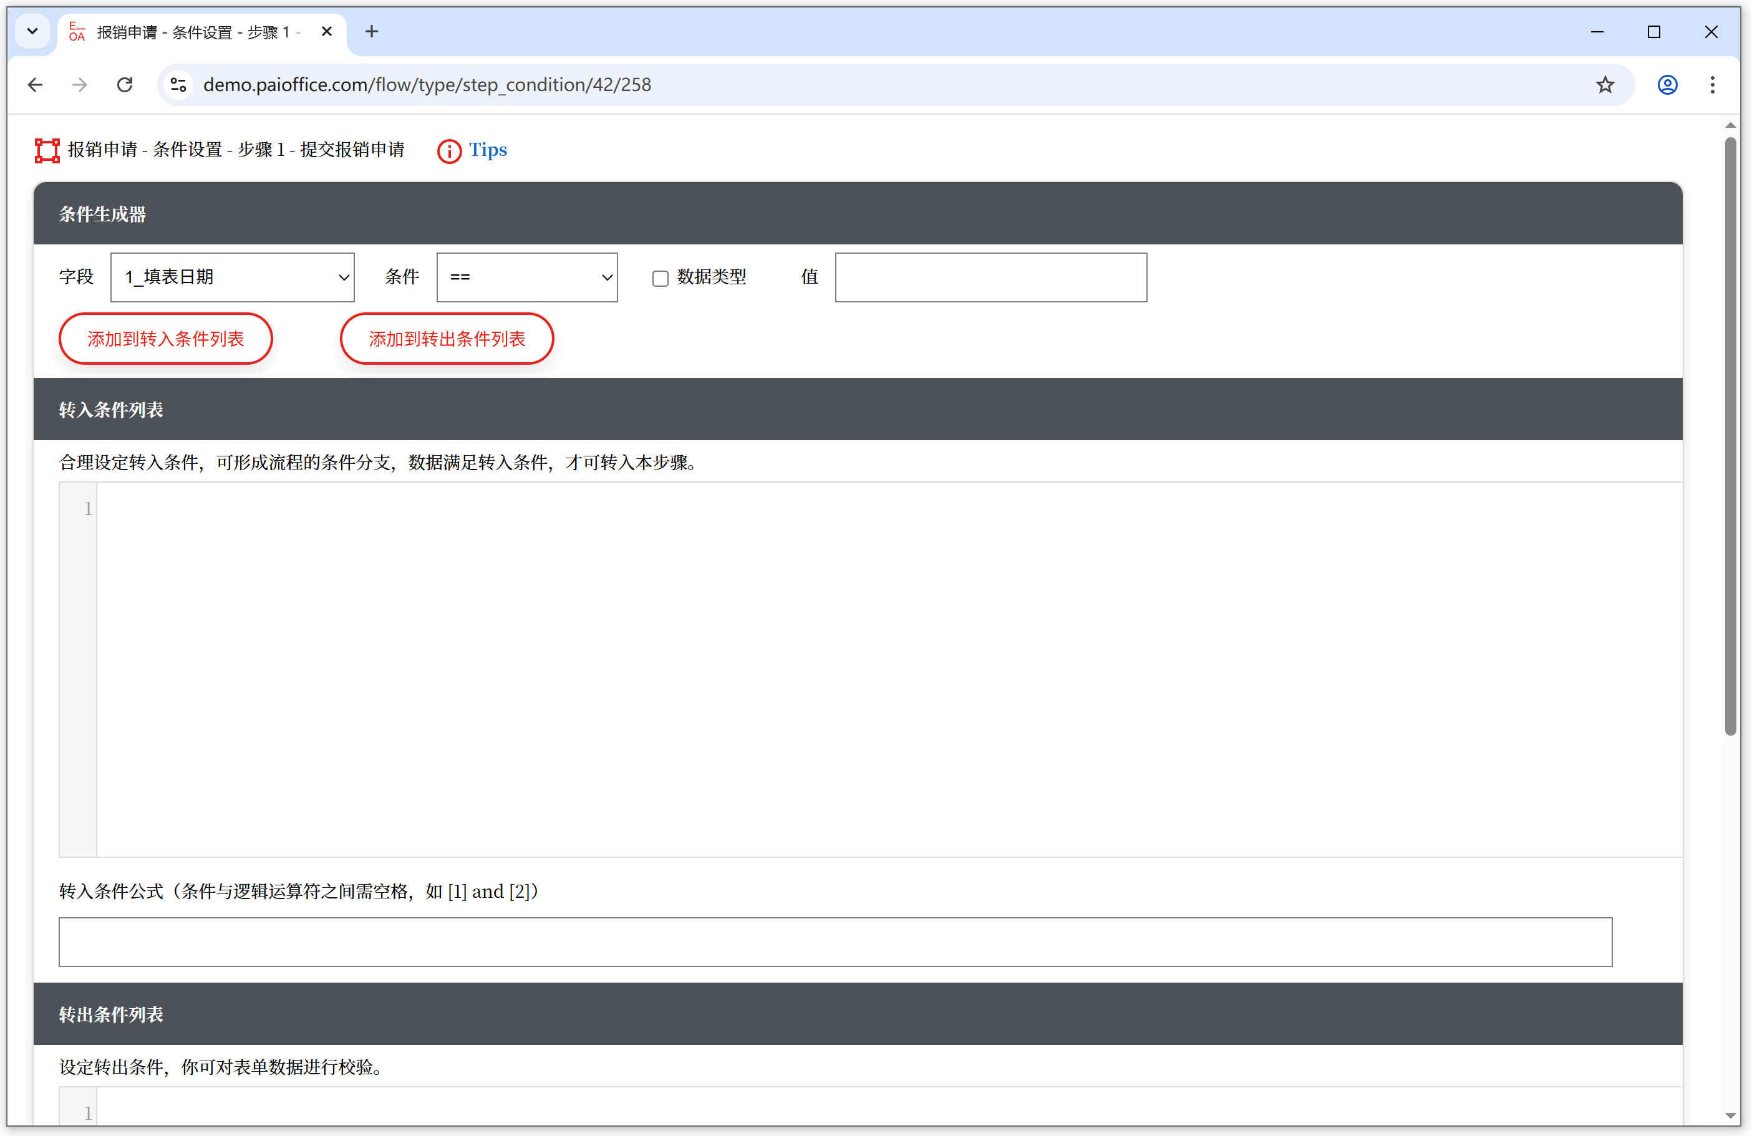Enable the 数据类型 checkbox
Viewport: 1752px width, 1136px height.
tap(661, 278)
